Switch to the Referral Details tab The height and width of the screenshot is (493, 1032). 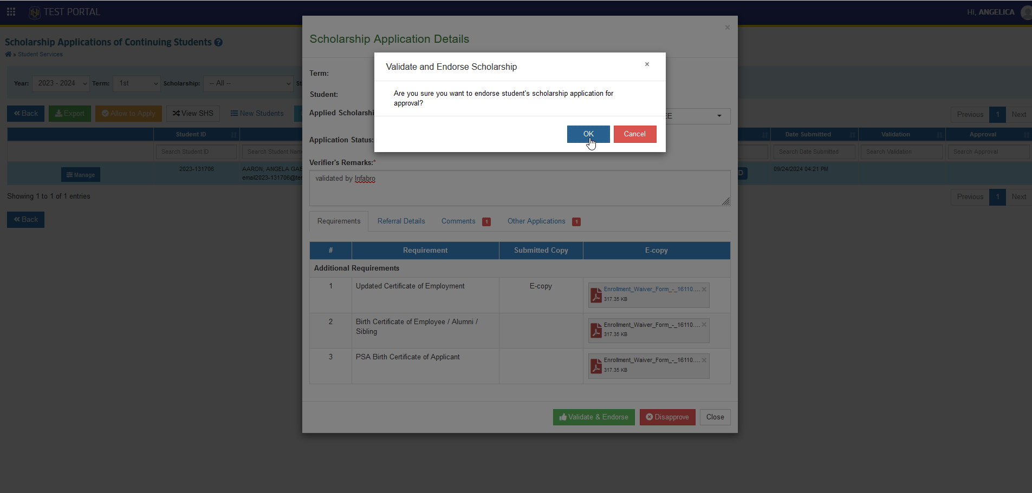point(401,221)
